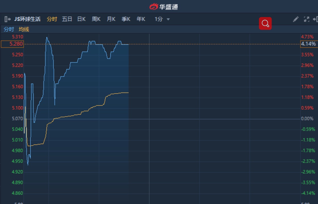
Task: Open the 周K weekly candlestick tab
Action: point(96,19)
